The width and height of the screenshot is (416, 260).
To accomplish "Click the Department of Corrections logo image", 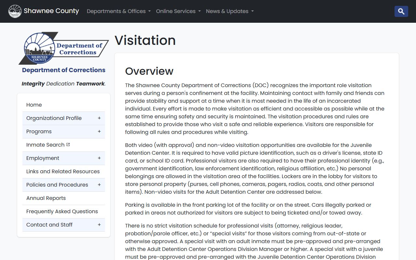I will (64, 48).
